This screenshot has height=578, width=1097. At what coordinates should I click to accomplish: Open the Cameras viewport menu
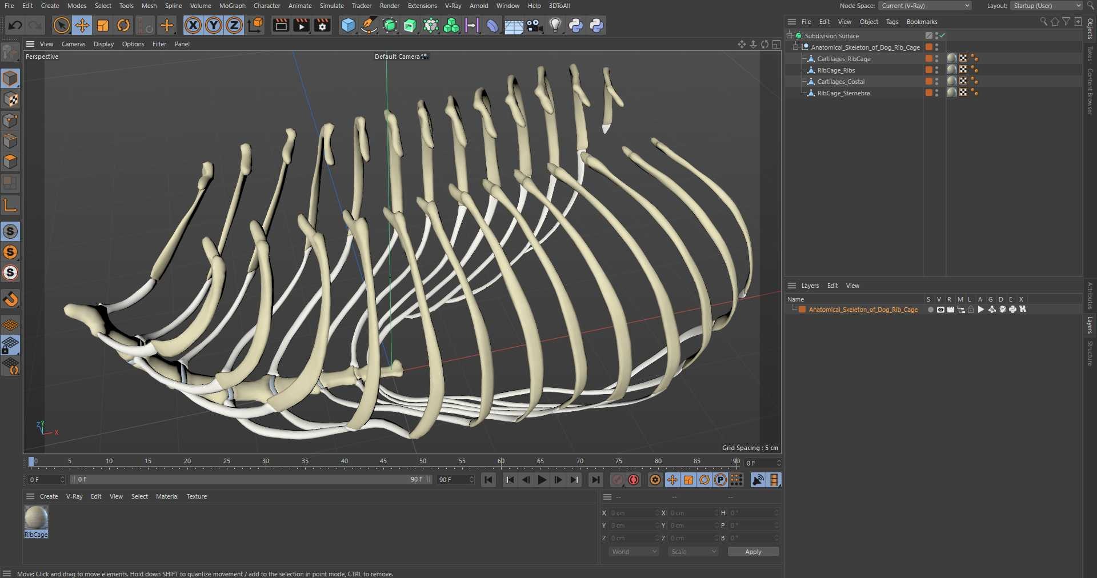(x=73, y=44)
